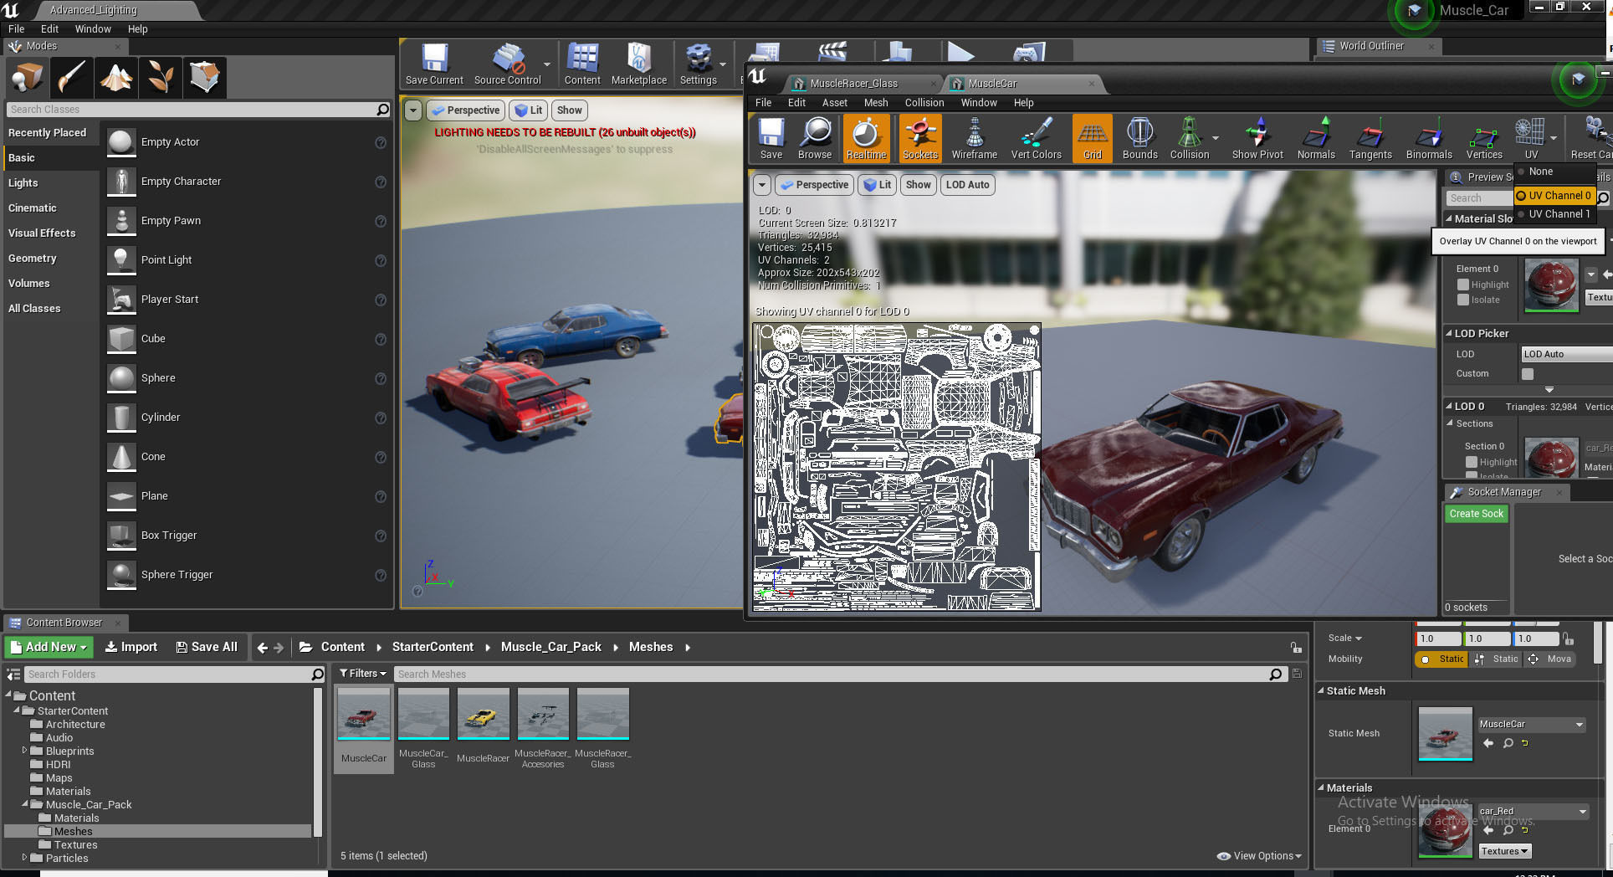Expand the Blueprints folder

point(24,751)
